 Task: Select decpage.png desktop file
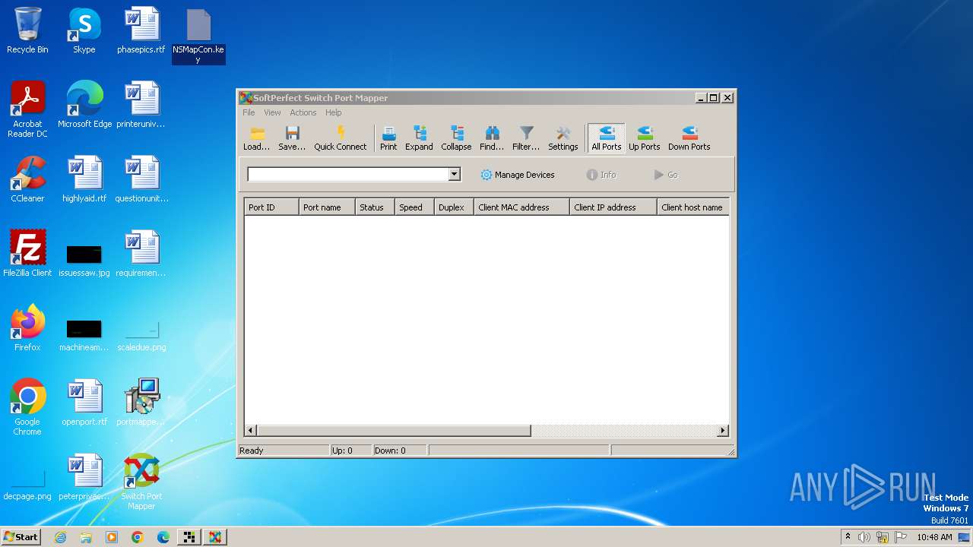(x=27, y=483)
